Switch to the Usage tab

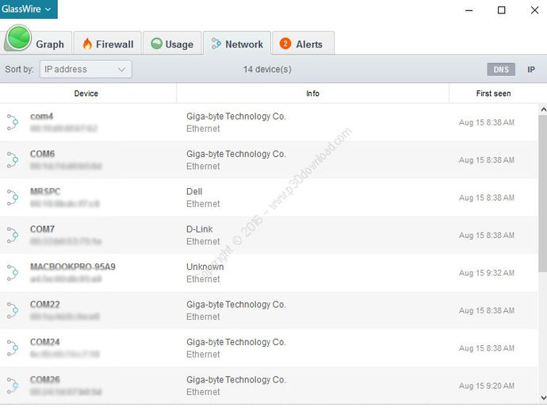172,44
